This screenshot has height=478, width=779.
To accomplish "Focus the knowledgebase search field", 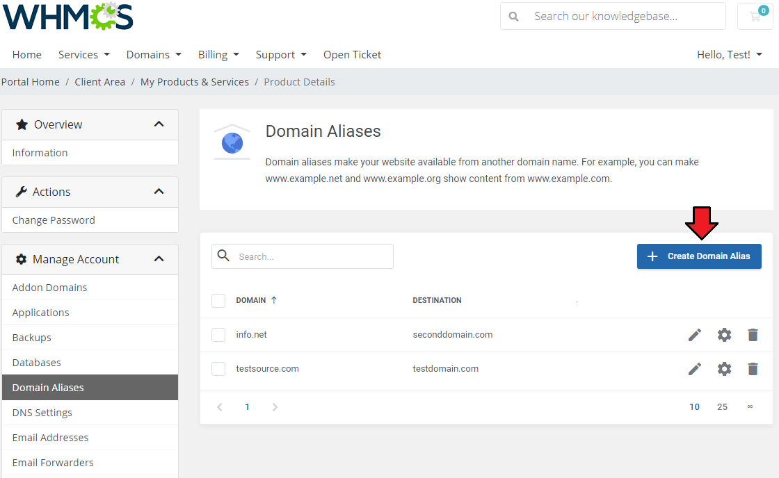I will coord(613,16).
